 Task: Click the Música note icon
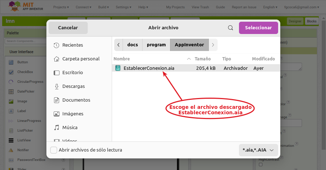tap(56, 127)
